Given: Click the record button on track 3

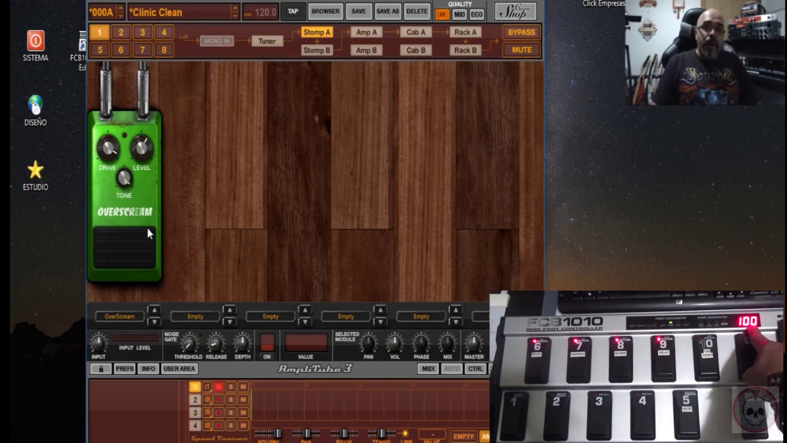Looking at the screenshot, I should (218, 412).
